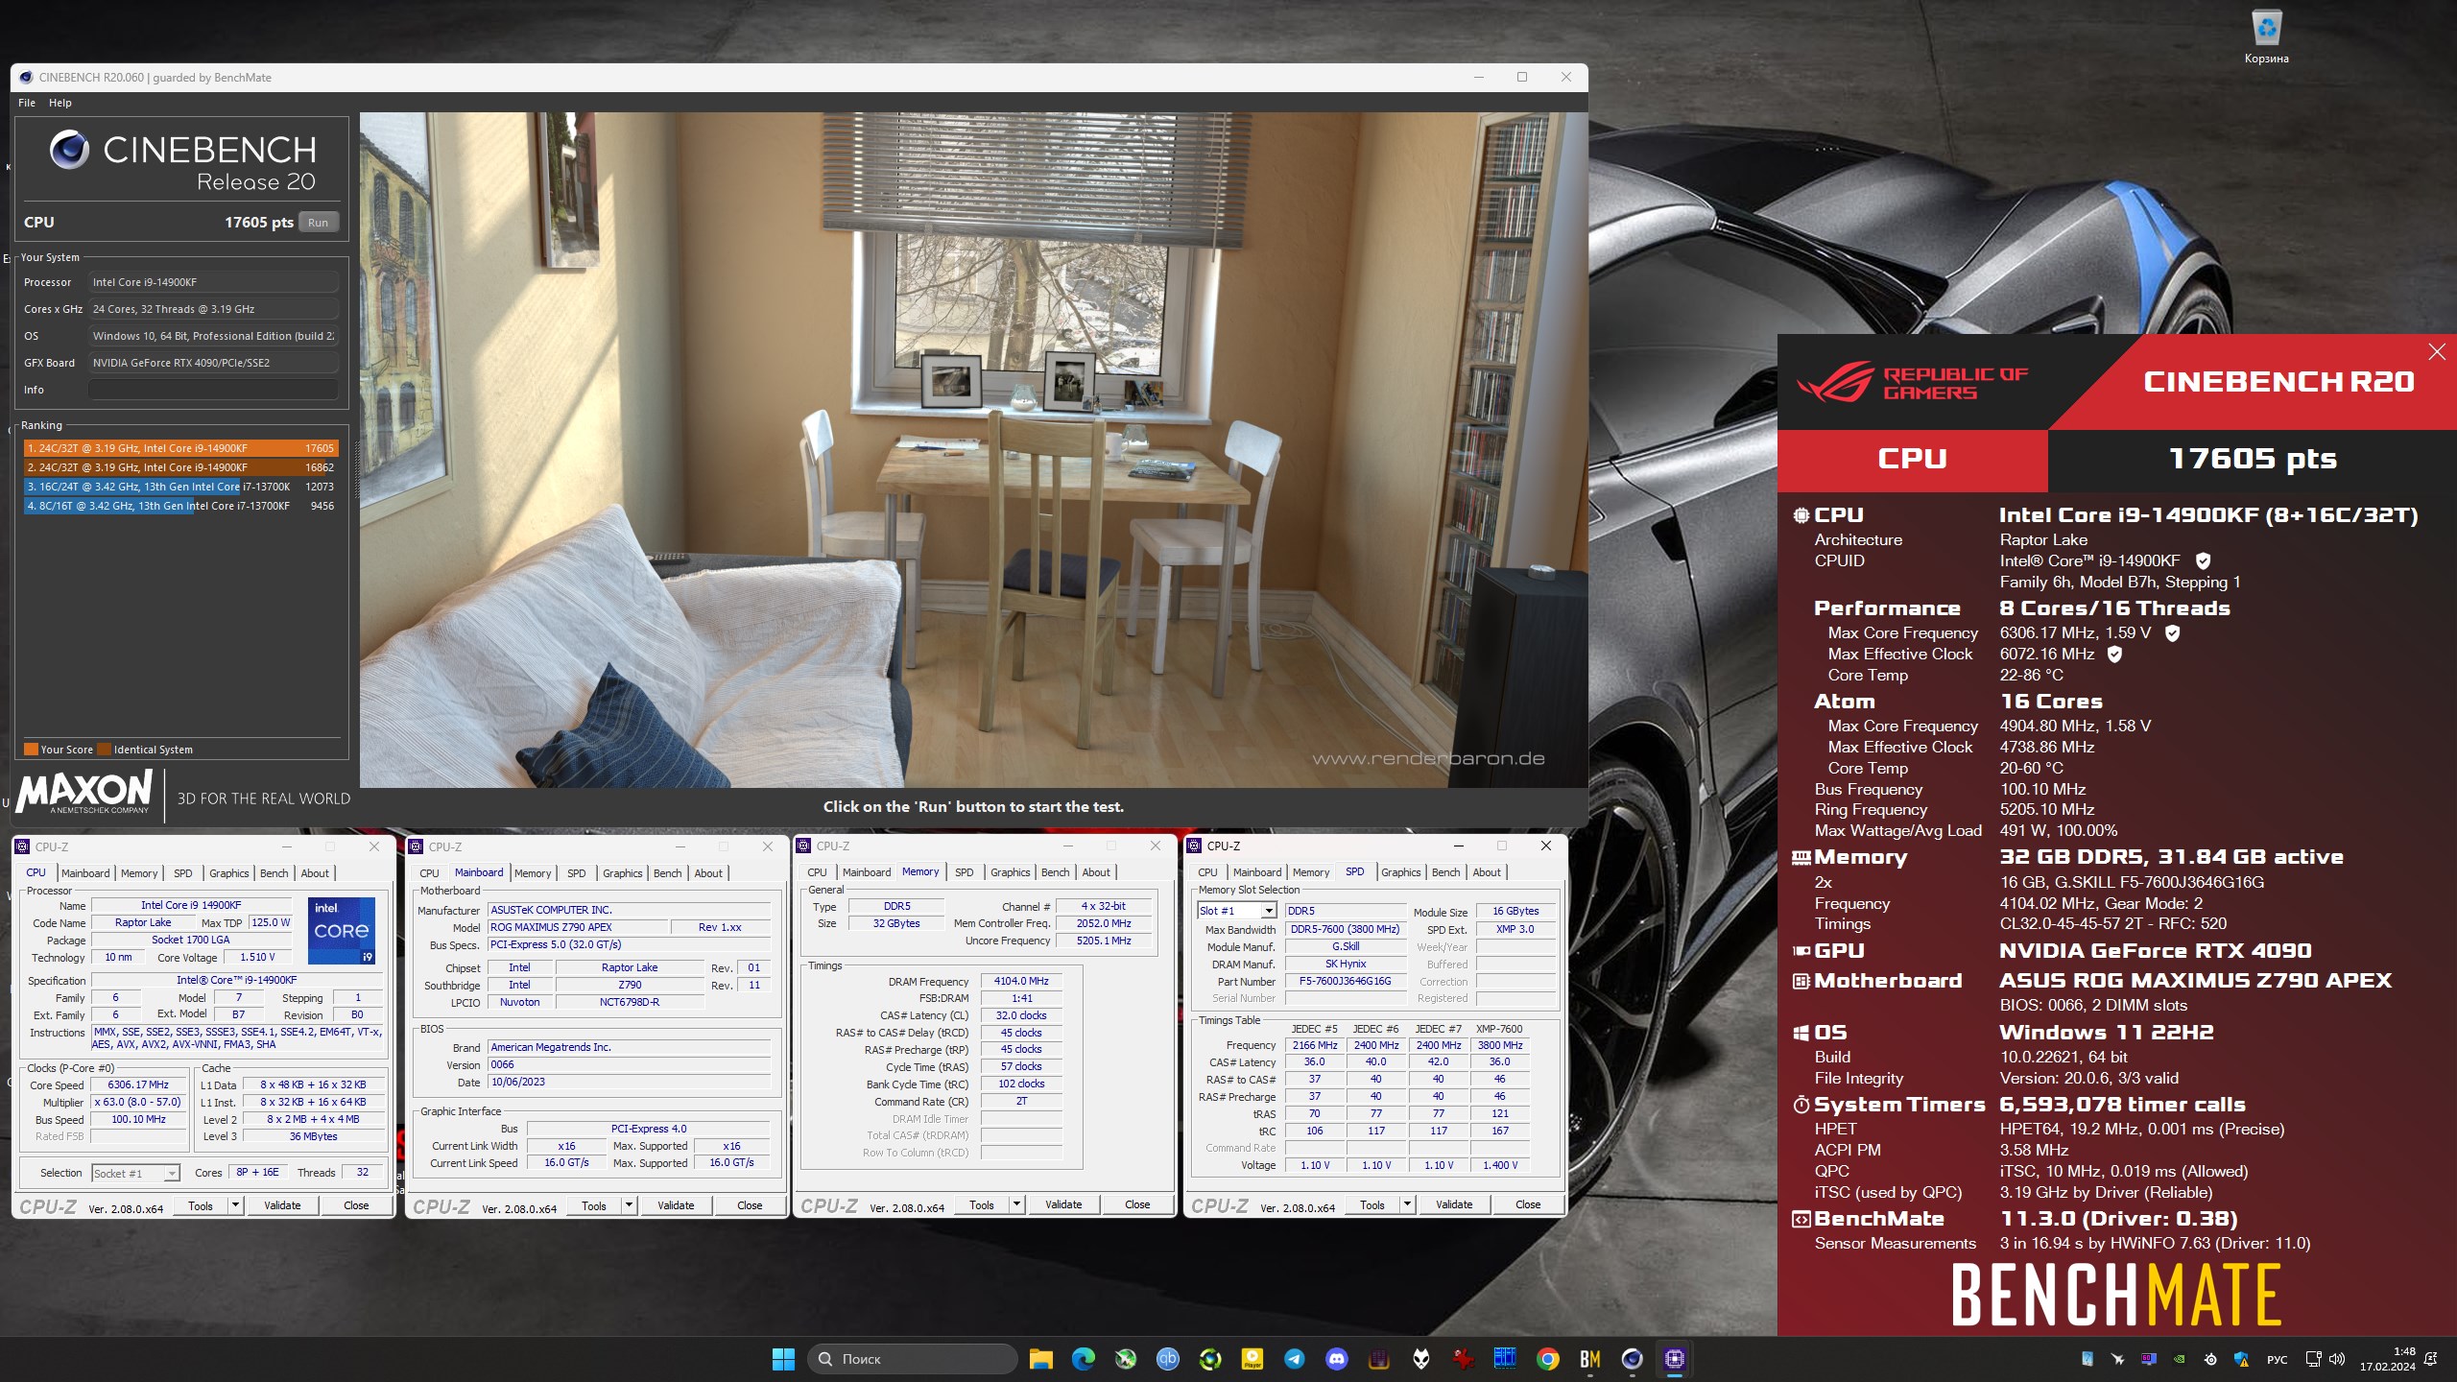Image resolution: width=2457 pixels, height=1382 pixels.
Task: Click Close button in CPU-Z SPD window
Action: [x=1528, y=1204]
